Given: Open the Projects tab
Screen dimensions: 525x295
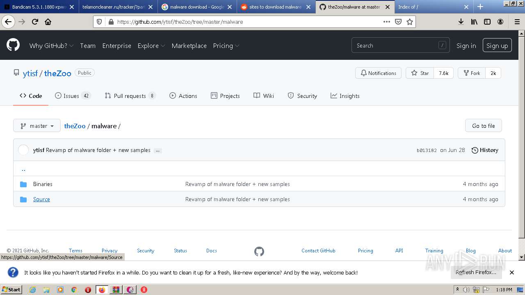Looking at the screenshot, I should point(225,96).
